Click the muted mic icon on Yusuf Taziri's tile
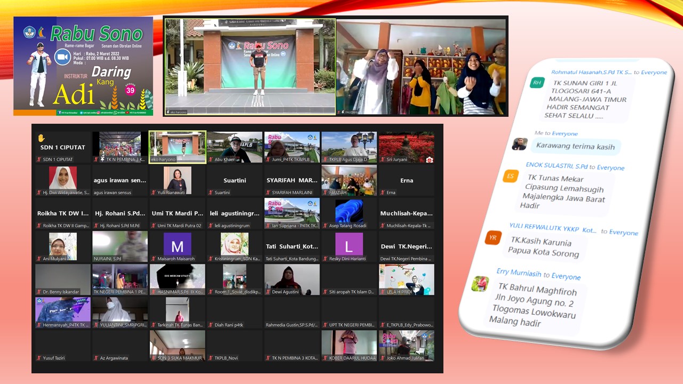 [x=39, y=358]
